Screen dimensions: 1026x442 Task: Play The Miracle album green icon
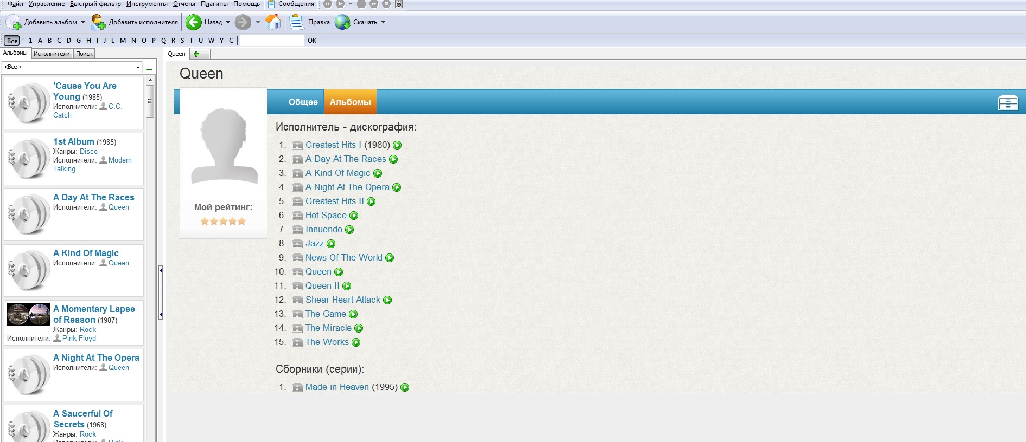tap(359, 328)
